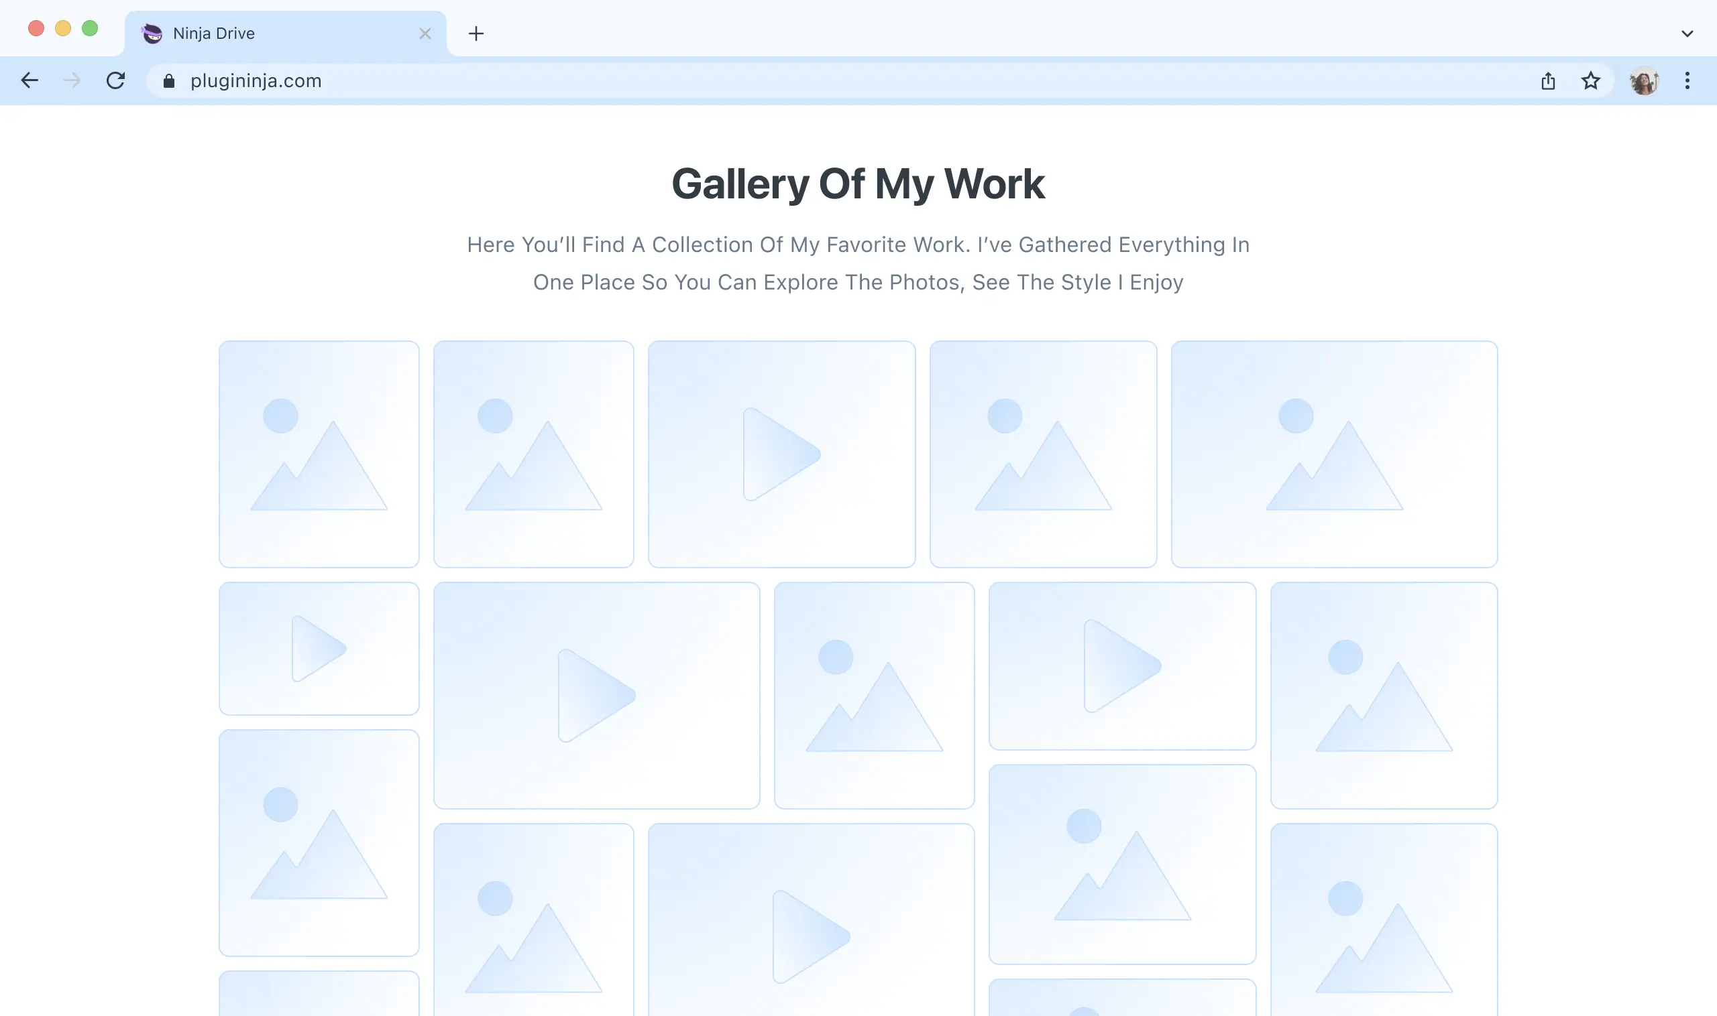Open the wide image at top row's right end

(1334, 454)
